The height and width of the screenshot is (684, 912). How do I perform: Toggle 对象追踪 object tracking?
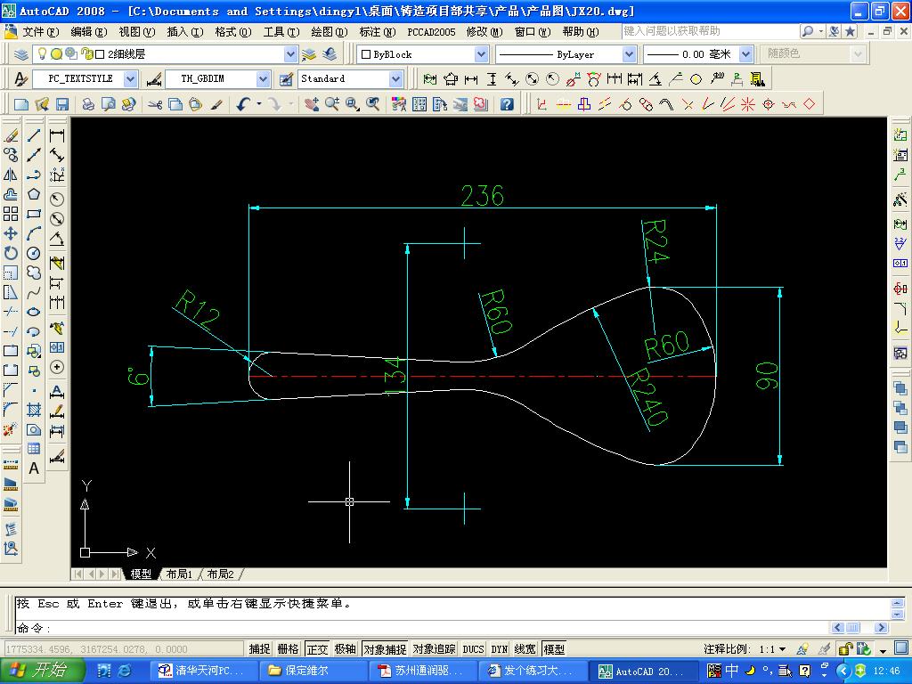click(x=434, y=648)
